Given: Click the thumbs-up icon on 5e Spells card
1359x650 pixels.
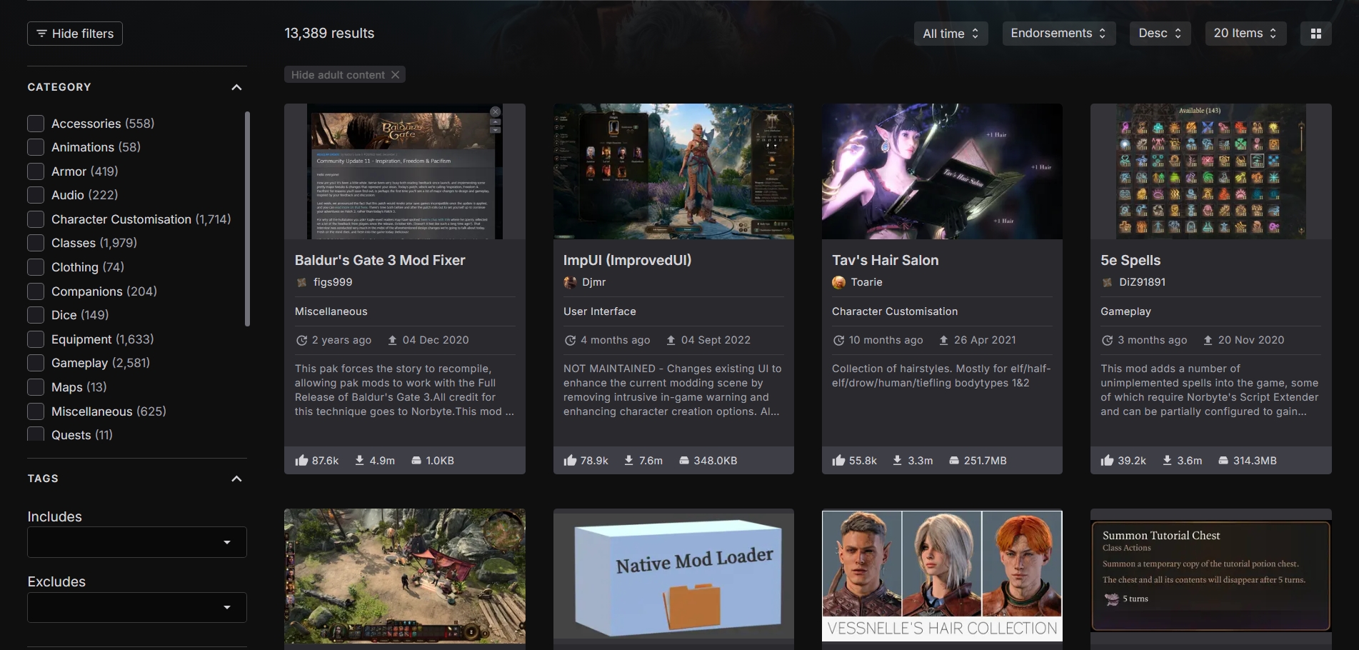Looking at the screenshot, I should tap(1107, 461).
